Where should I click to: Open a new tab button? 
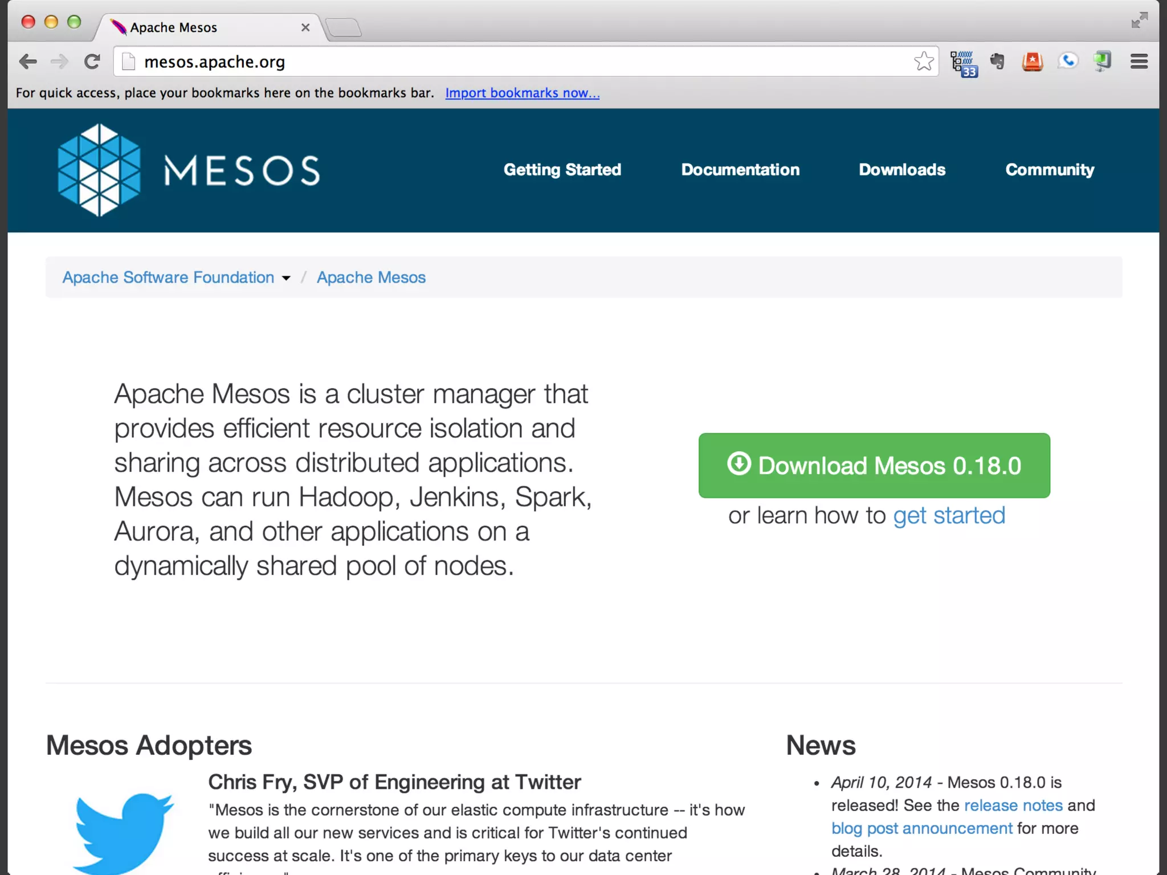pos(344,27)
